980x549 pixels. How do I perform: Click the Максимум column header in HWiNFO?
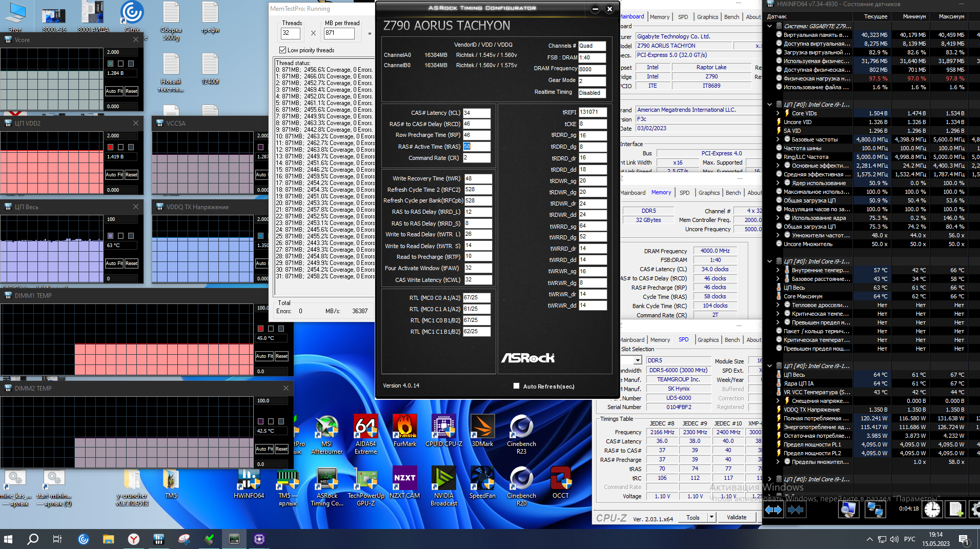pos(951,17)
